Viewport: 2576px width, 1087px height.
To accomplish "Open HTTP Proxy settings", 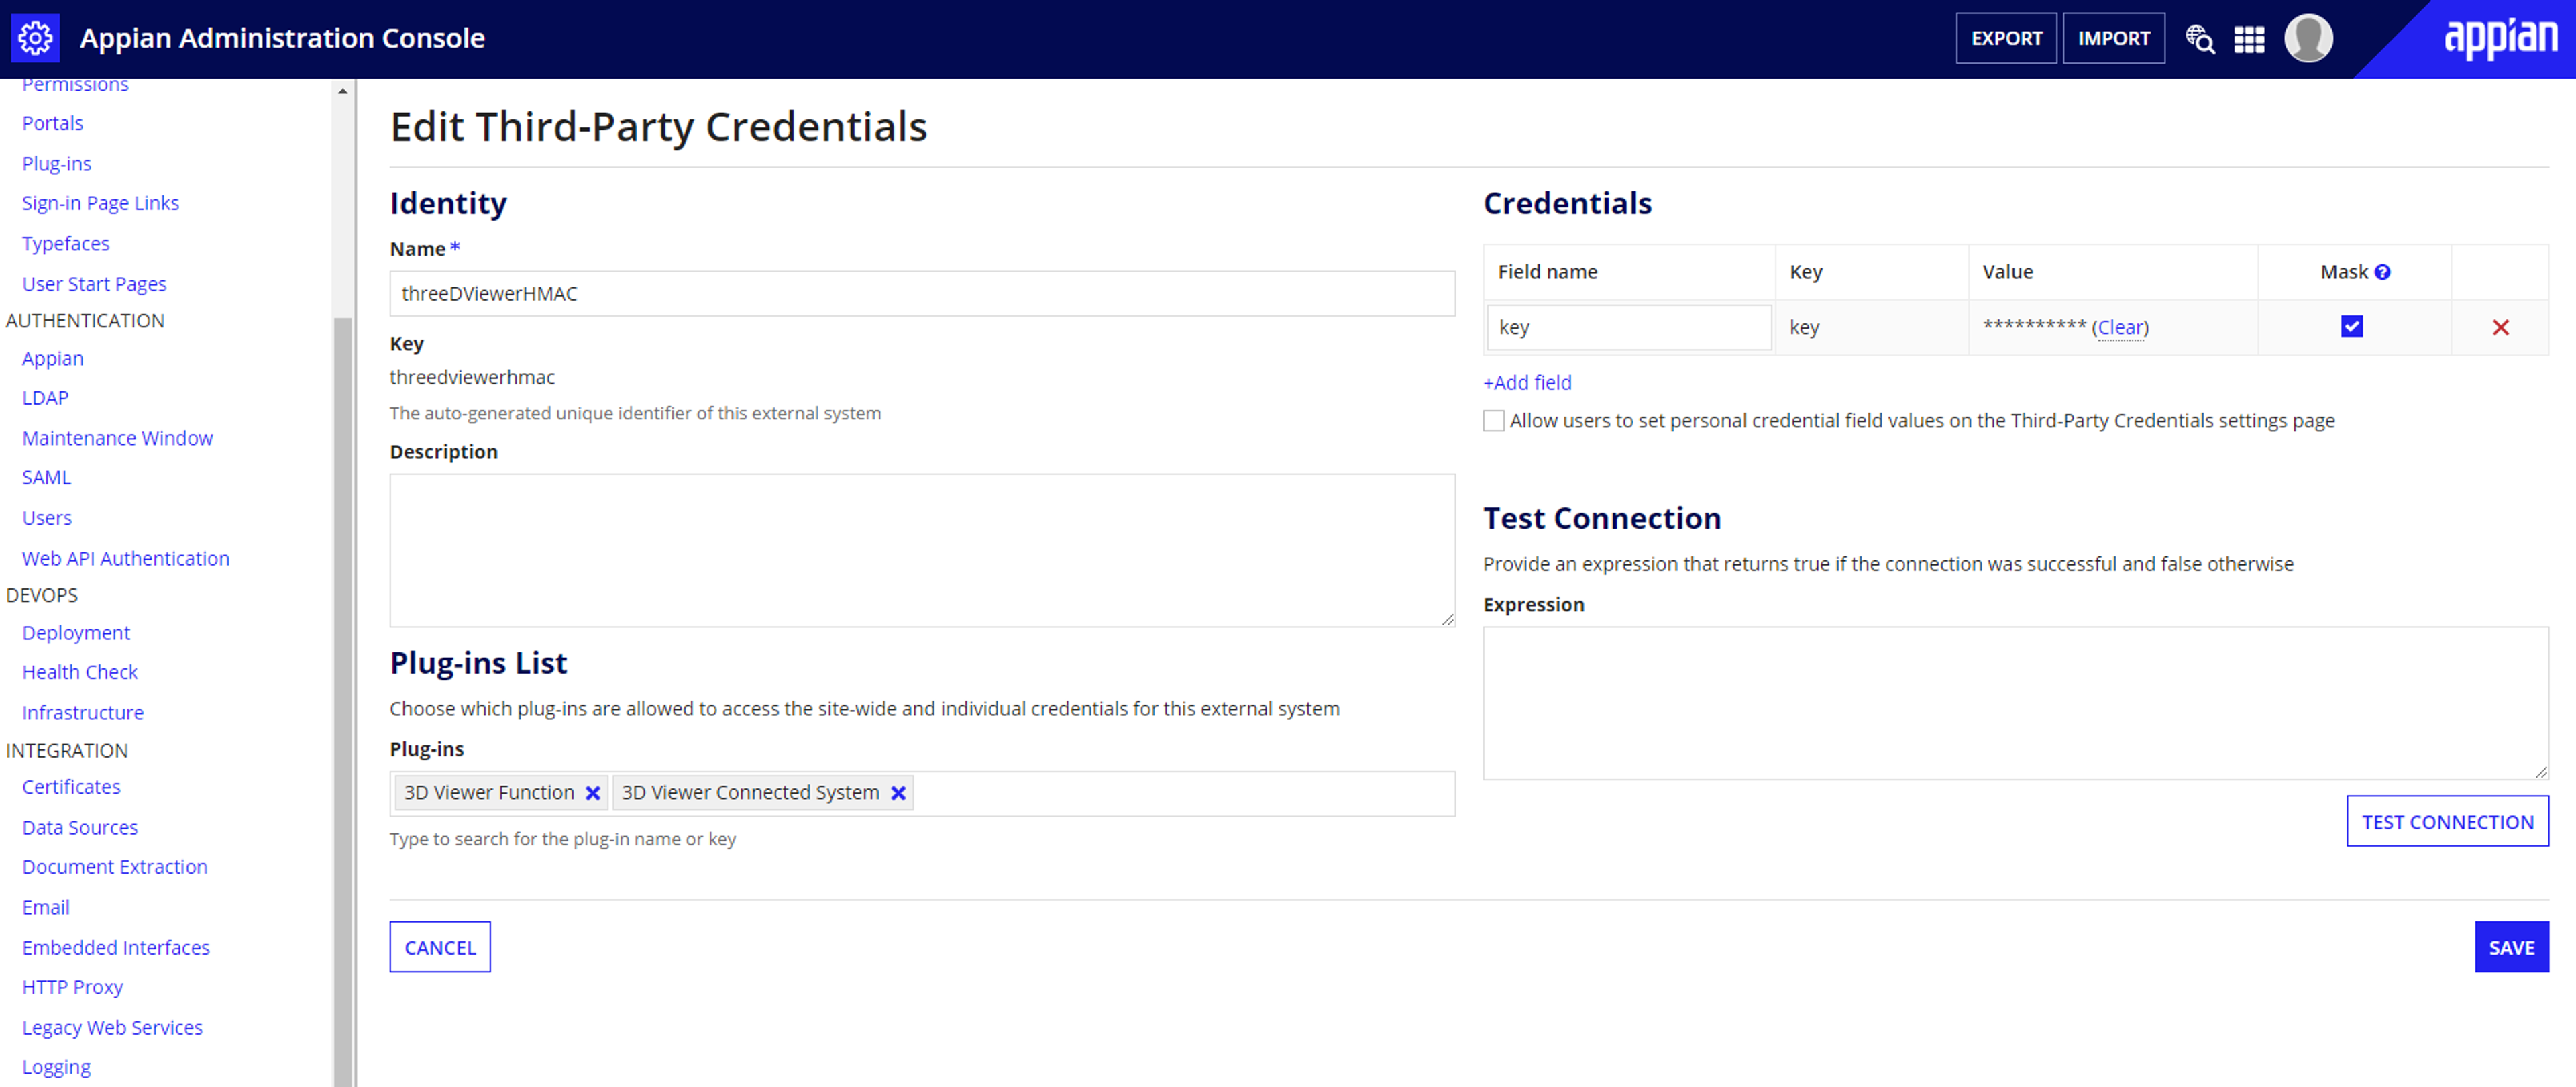I will point(73,987).
